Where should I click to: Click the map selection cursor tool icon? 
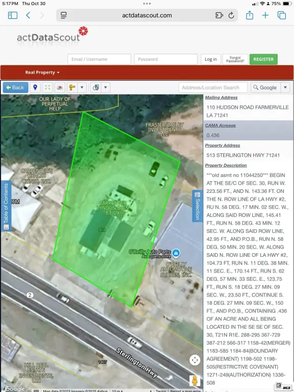click(96, 87)
